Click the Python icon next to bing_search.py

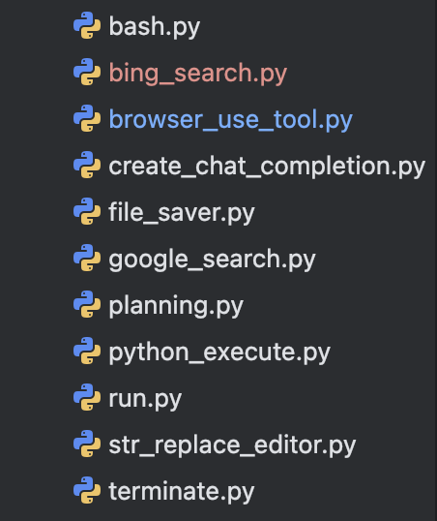[x=87, y=72]
